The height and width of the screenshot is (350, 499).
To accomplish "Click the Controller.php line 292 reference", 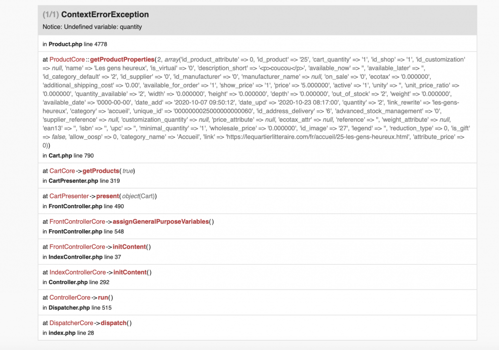I will 76,282.
